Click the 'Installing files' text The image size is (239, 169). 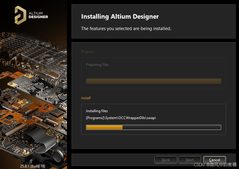point(97,111)
